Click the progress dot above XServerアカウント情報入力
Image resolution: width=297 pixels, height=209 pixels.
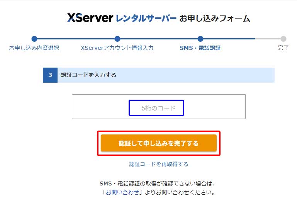pos(117,39)
